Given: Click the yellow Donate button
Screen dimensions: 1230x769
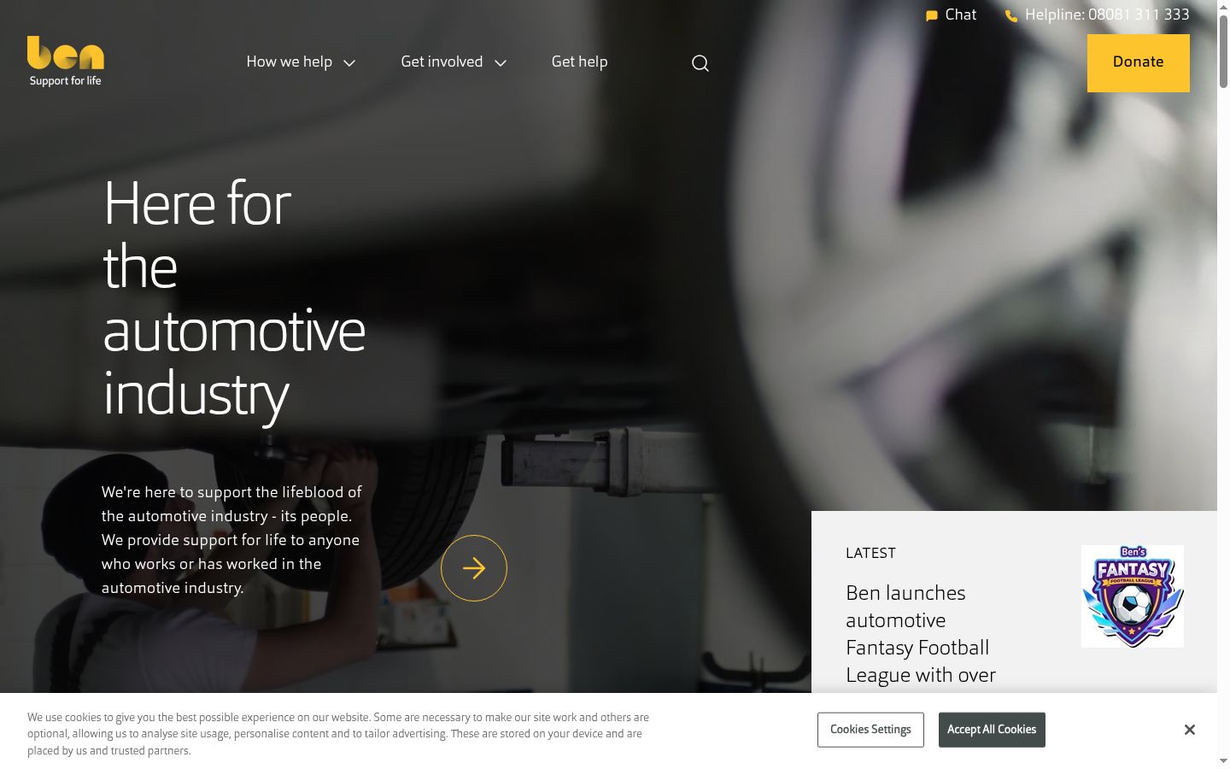Looking at the screenshot, I should coord(1139,63).
